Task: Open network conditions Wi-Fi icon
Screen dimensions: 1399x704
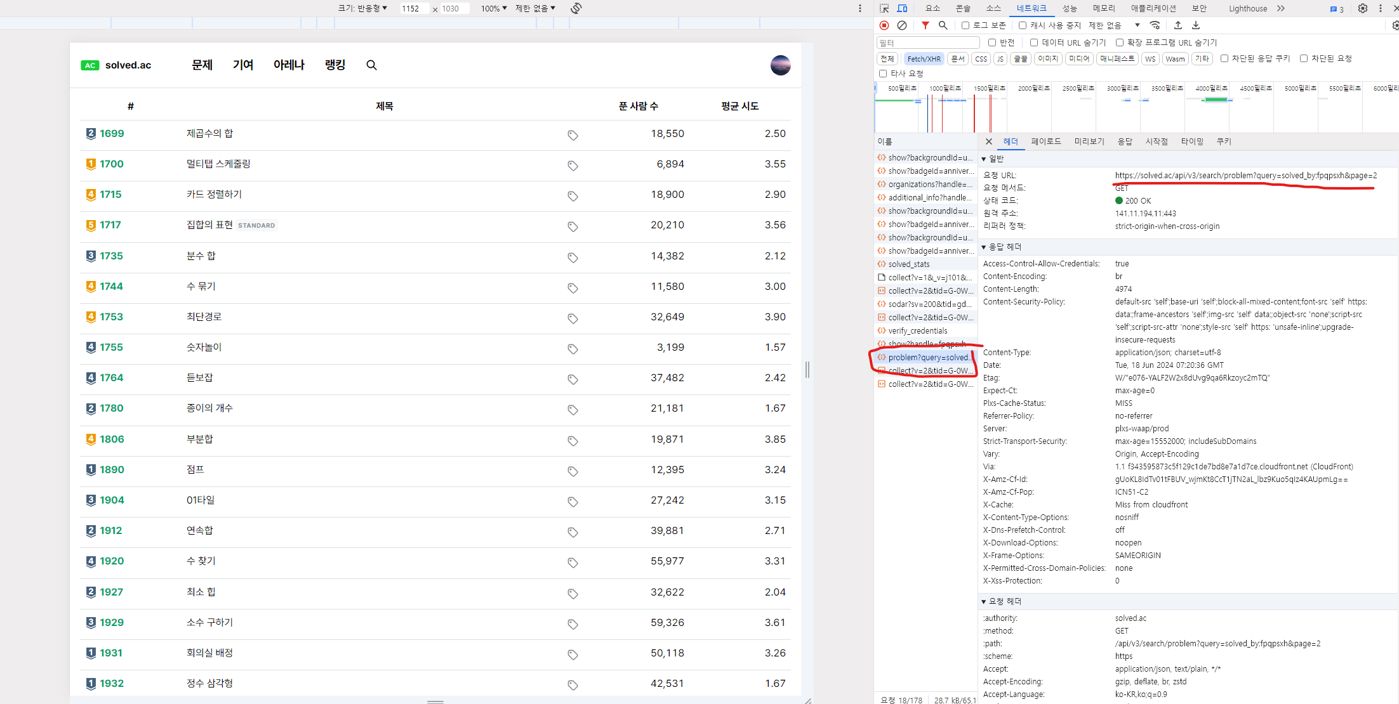Action: coord(1155,25)
